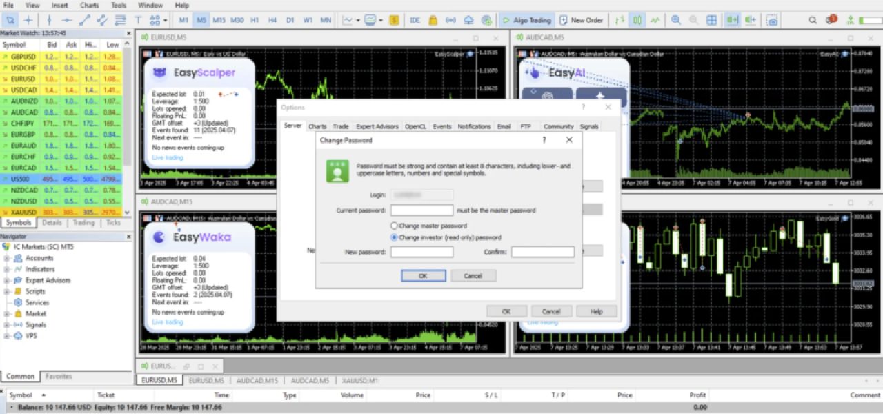The height and width of the screenshot is (414, 883).
Task: Expand the Accounts node in Navigator
Action: pos(6,258)
